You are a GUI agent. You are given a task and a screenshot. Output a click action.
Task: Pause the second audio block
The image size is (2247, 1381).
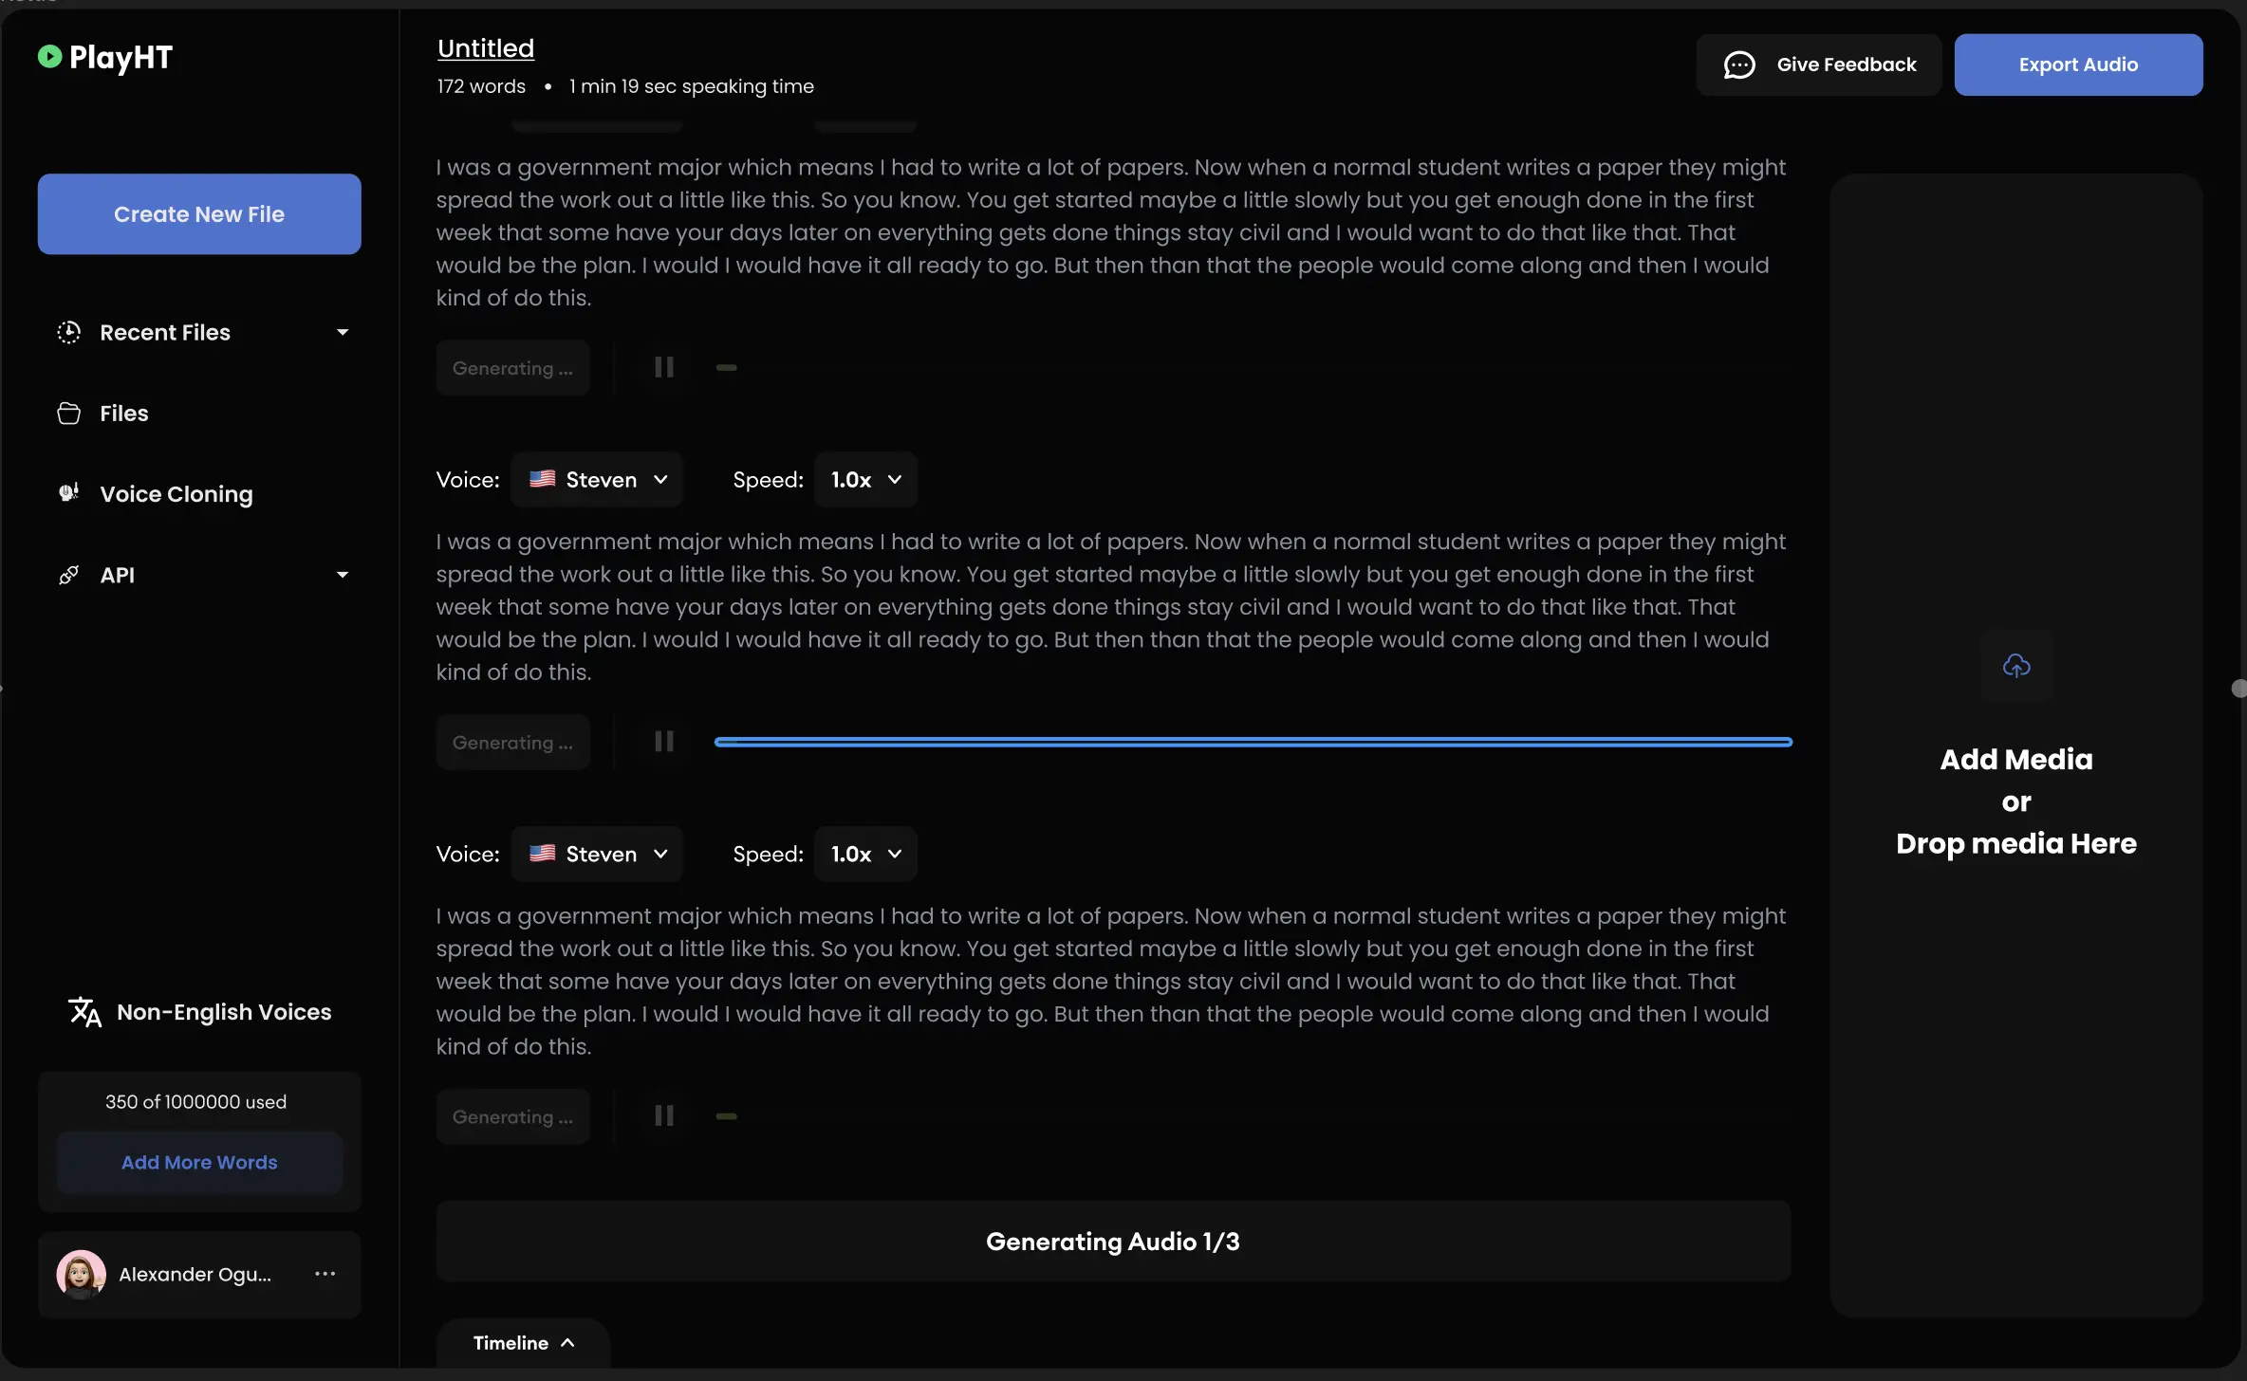point(664,741)
